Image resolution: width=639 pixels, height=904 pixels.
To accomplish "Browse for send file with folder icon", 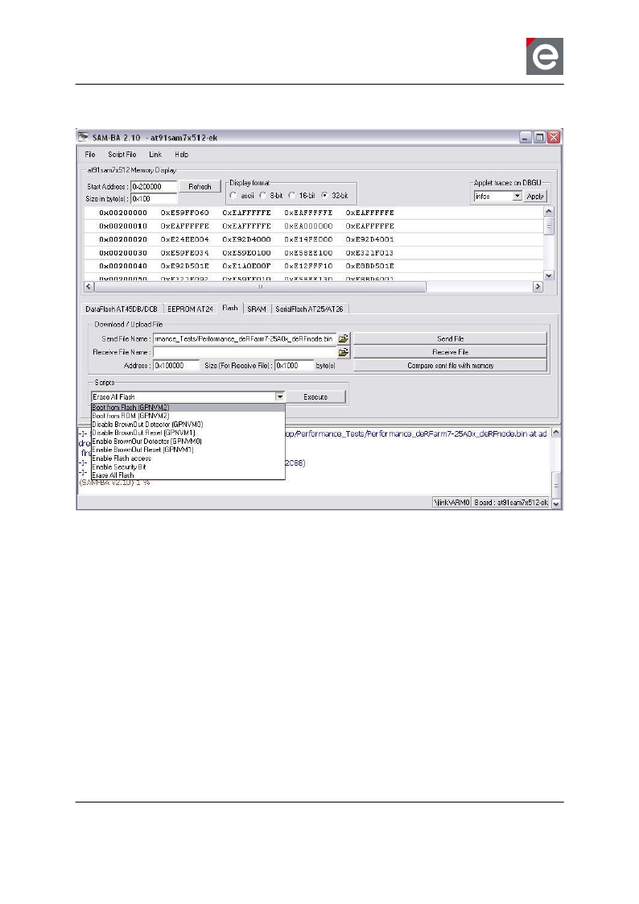I will [343, 339].
